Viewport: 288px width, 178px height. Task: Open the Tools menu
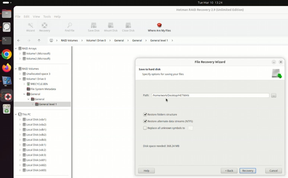click(x=47, y=16)
